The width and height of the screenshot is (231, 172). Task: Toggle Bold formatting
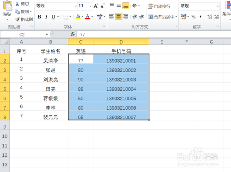[x=39, y=17]
